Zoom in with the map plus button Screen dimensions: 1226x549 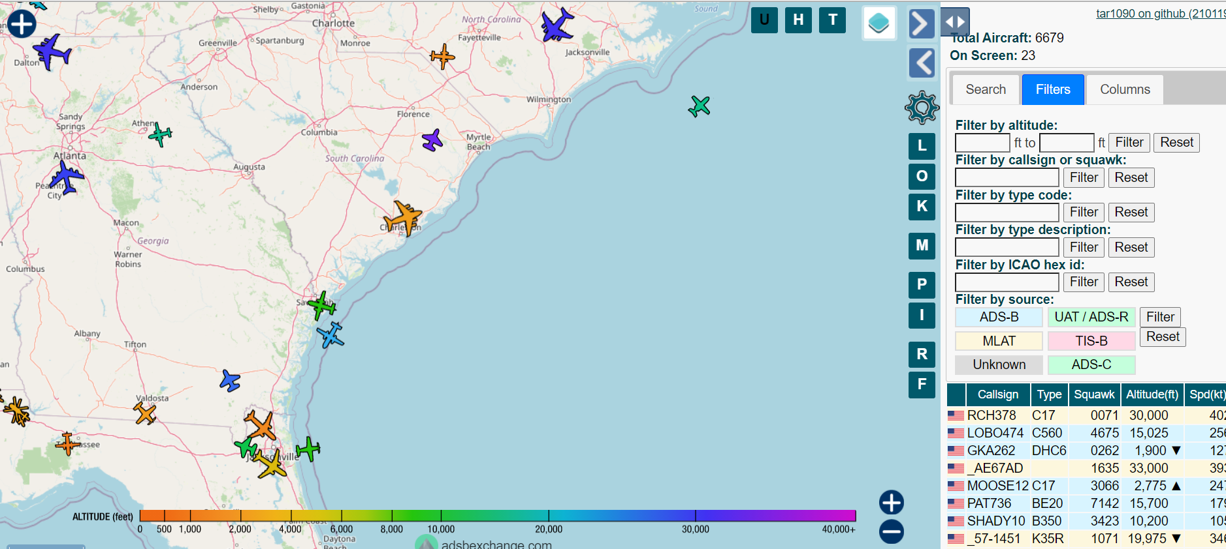pyautogui.click(x=892, y=503)
